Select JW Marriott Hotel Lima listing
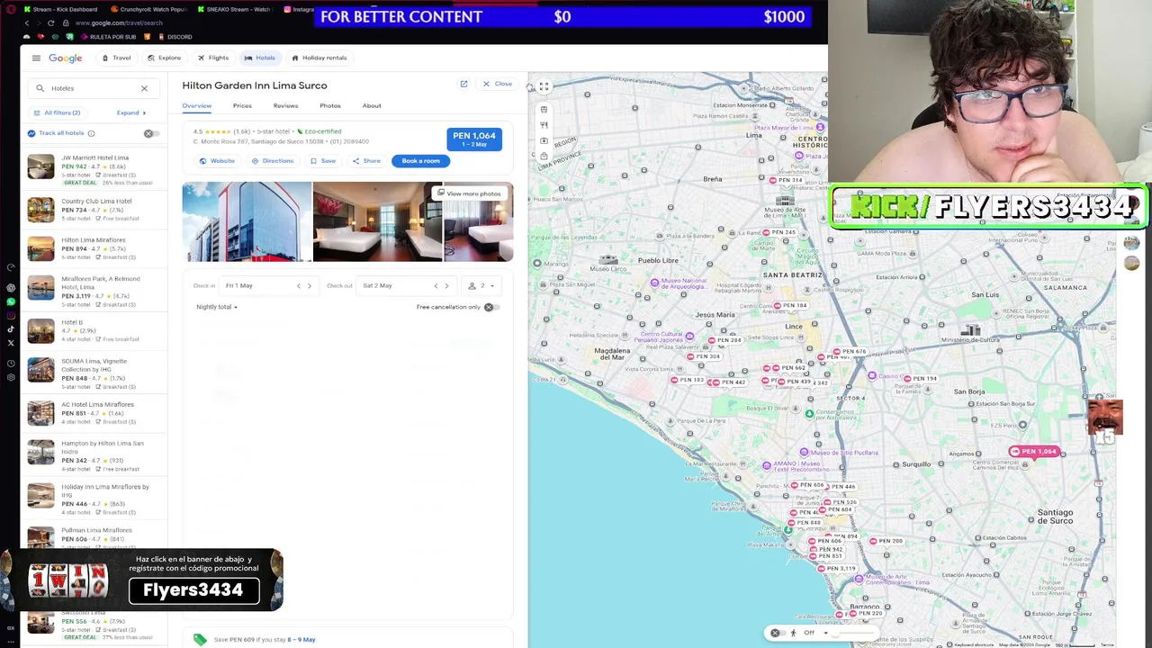The image size is (1152, 648). (x=96, y=170)
